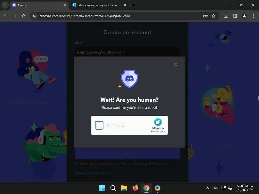View site information icon in address bar
Image resolution: width=259 pixels, height=194 pixels.
(x=35, y=16)
